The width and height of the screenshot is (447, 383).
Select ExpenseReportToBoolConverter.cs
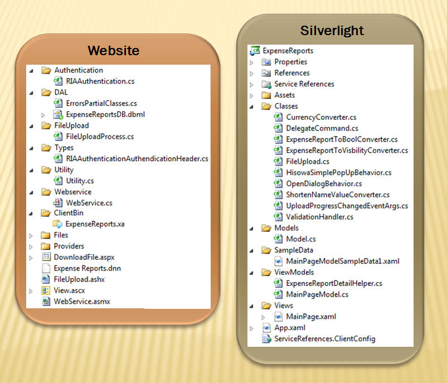(342, 139)
